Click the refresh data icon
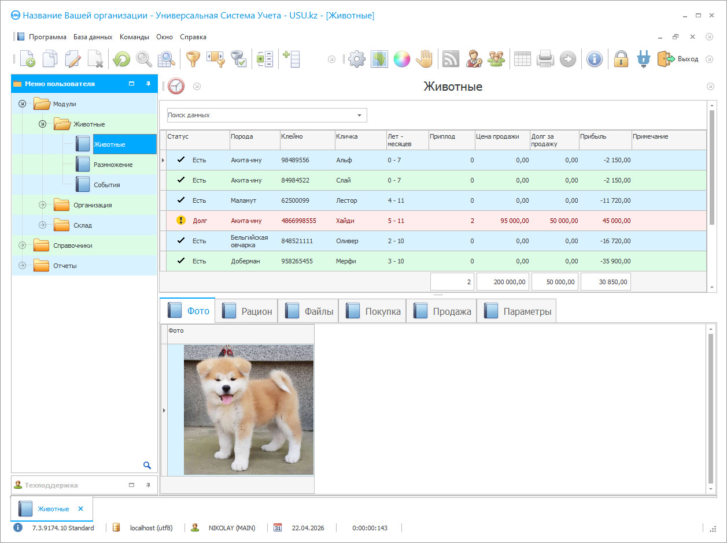Screen dimensions: 727x543 [x=121, y=59]
